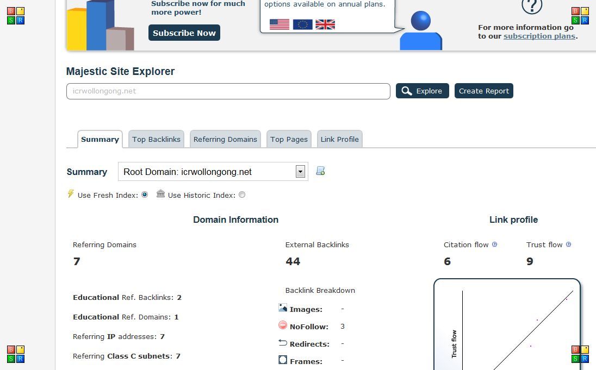Screen dimensions: 596x370
Task: Switch to the Summary tab
Action: pyautogui.click(x=100, y=139)
